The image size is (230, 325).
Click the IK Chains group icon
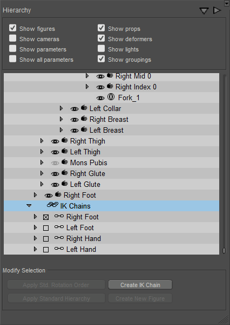52,205
